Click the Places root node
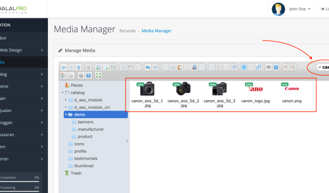Viewport: 329px width, 193px height. click(x=77, y=85)
